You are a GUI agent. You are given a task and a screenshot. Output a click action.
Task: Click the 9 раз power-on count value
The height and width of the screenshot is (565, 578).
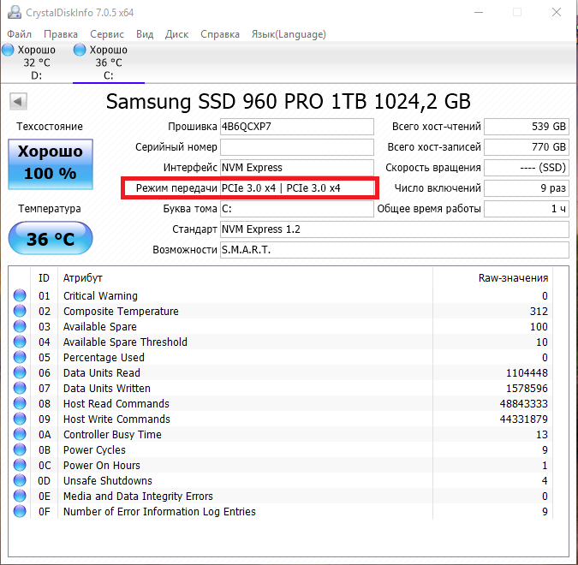(x=527, y=188)
